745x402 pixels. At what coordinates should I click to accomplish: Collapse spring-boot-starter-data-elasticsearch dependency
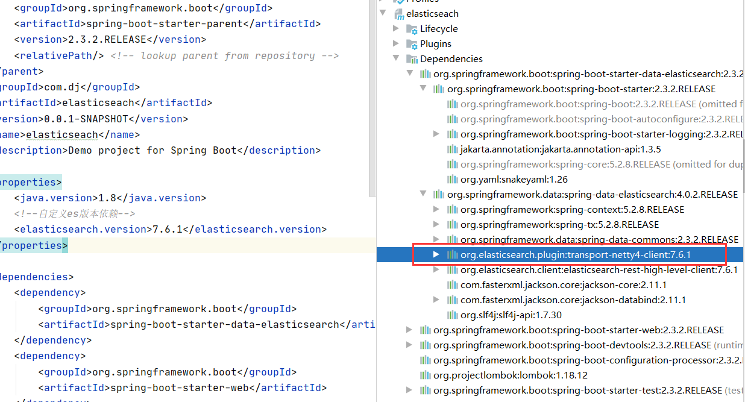click(x=409, y=74)
